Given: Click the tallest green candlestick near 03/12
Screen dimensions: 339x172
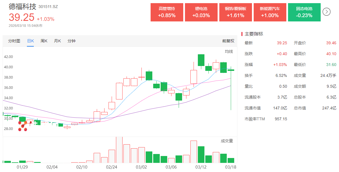Looking at the screenshot, I should click(x=201, y=60).
